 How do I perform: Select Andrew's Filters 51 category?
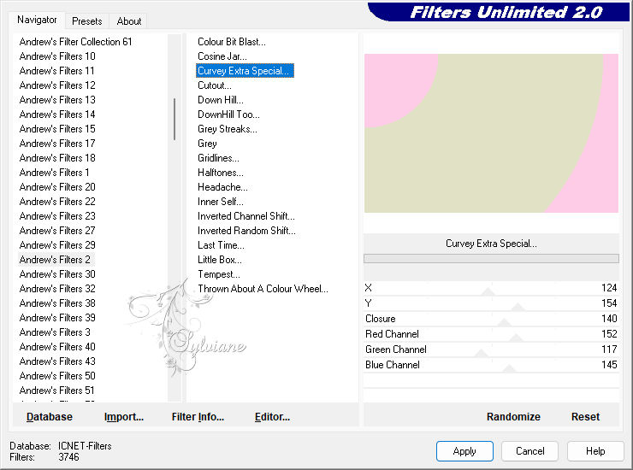tap(57, 391)
